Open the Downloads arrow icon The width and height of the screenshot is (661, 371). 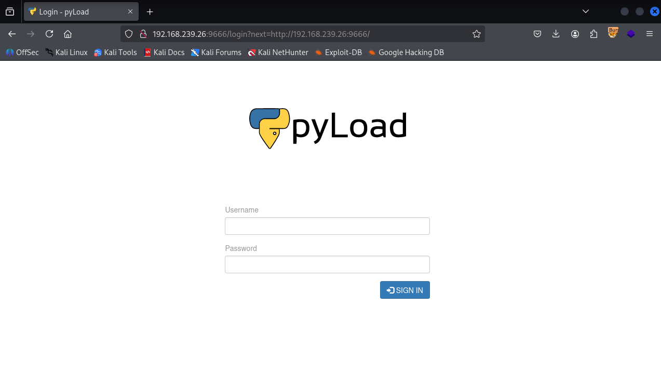pos(556,34)
